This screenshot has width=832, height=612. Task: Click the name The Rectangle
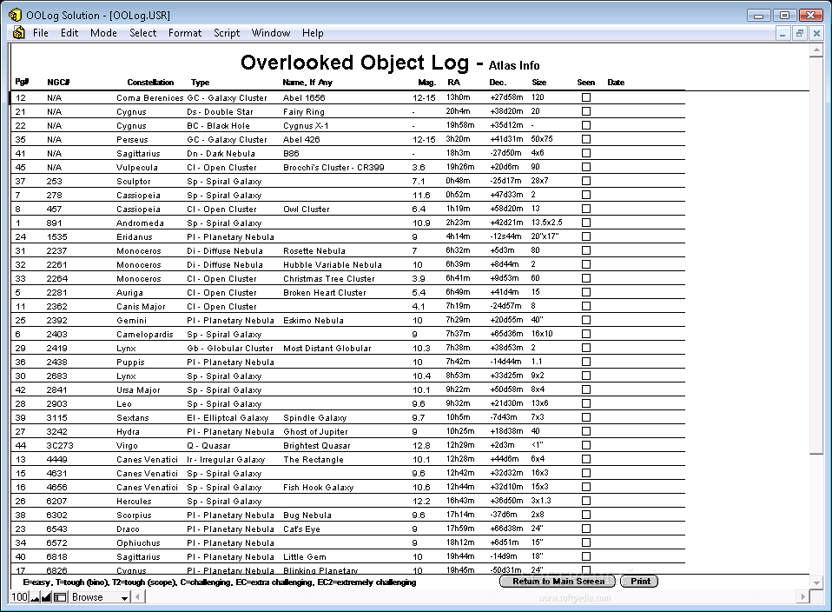[313, 459]
